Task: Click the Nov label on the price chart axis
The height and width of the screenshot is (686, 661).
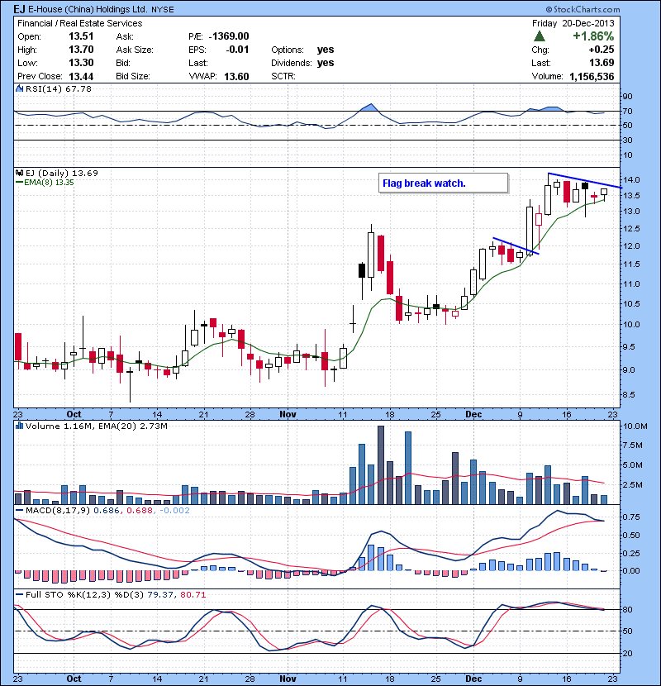Action: tap(288, 414)
